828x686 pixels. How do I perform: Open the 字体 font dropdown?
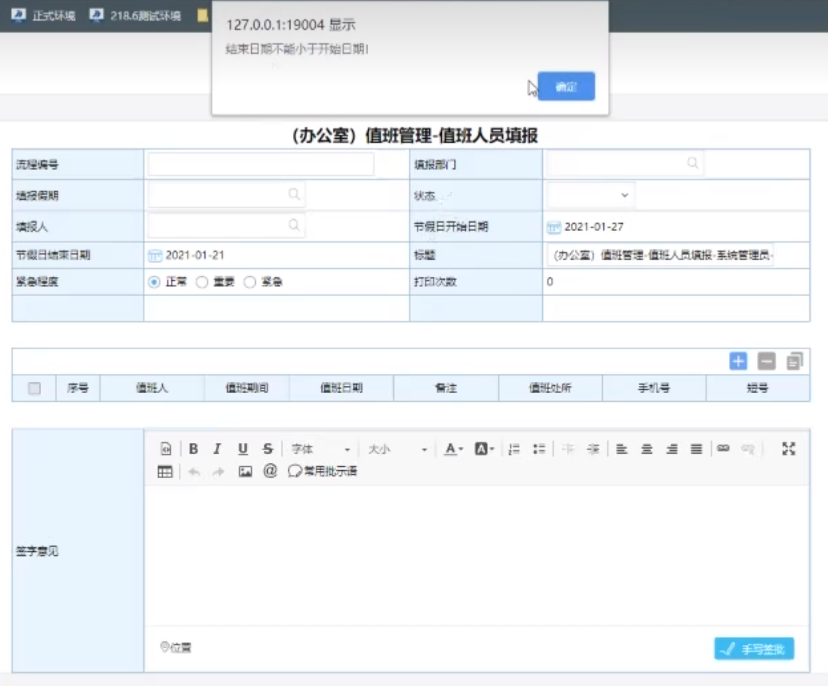click(320, 449)
